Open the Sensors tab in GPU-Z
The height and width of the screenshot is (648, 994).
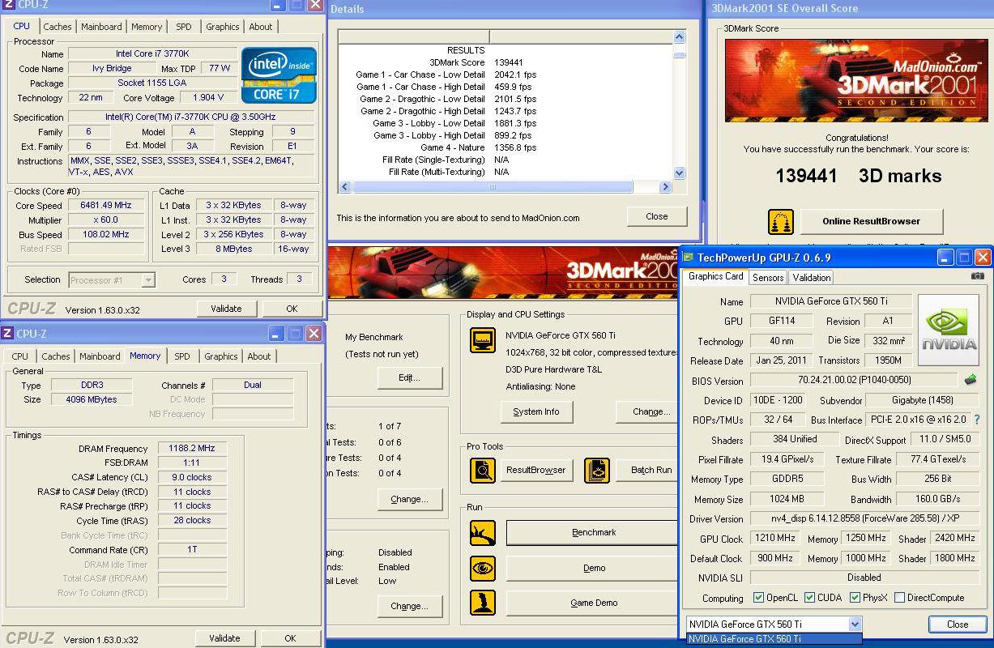[x=767, y=277]
